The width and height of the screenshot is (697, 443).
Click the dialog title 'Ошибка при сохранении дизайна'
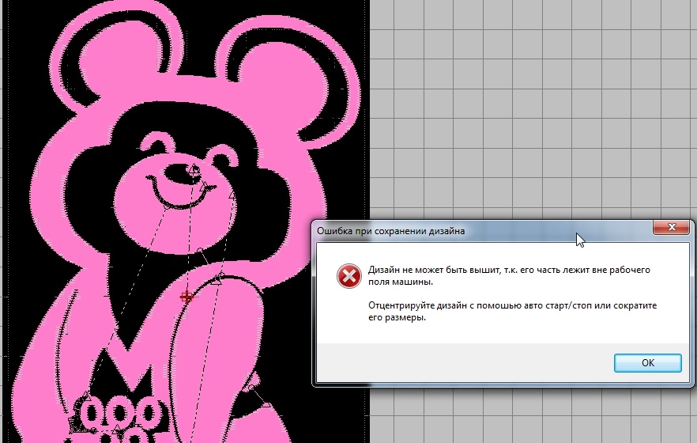[390, 231]
